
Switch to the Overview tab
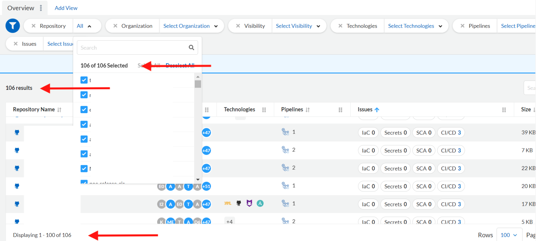(21, 8)
